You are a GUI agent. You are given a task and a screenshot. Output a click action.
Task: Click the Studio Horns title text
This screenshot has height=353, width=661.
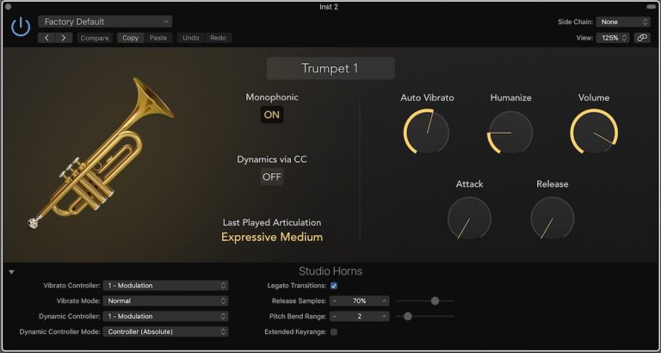tap(330, 271)
